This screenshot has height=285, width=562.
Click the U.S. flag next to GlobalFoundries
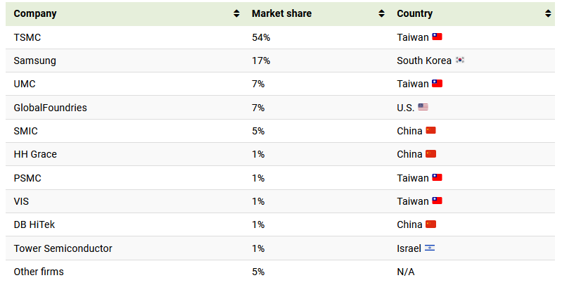pyautogui.click(x=423, y=108)
